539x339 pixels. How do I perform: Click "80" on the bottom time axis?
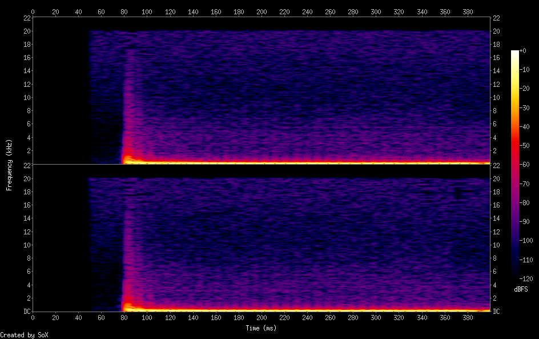point(124,318)
